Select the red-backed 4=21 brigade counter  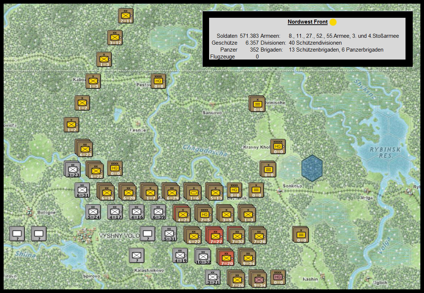coord(182,213)
